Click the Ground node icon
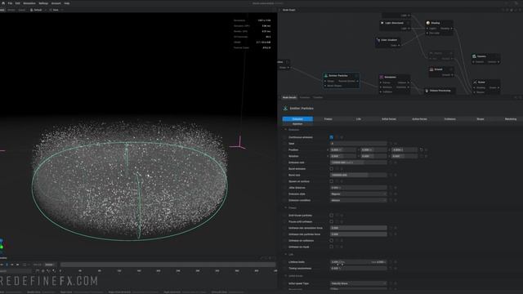This screenshot has height=294, width=523. (x=431, y=69)
